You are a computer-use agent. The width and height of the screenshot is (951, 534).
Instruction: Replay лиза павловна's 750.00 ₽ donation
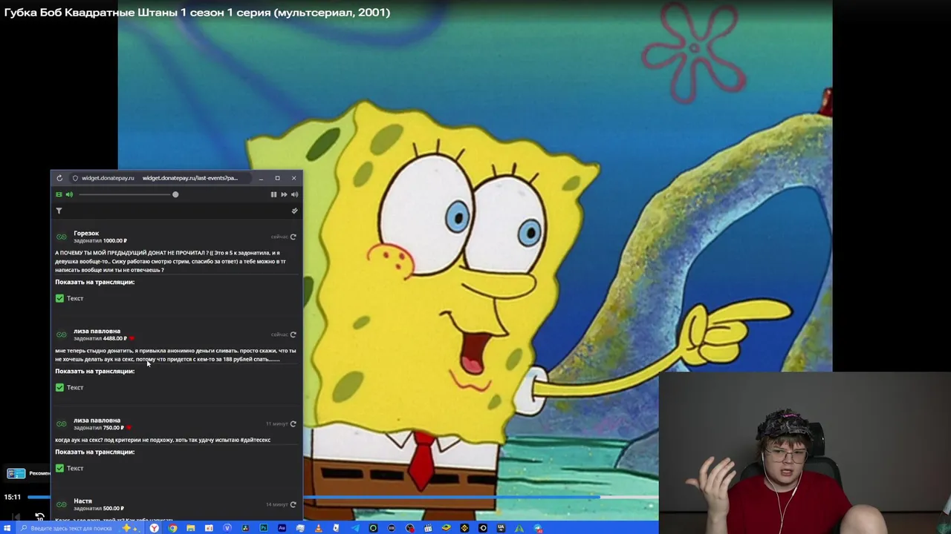click(x=293, y=423)
